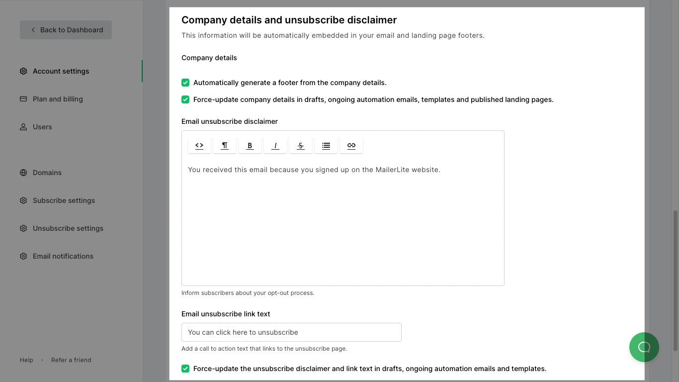The width and height of the screenshot is (679, 382).
Task: Open the Users section
Action: coord(42,127)
